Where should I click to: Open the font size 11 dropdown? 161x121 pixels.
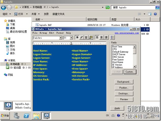click(71, 38)
